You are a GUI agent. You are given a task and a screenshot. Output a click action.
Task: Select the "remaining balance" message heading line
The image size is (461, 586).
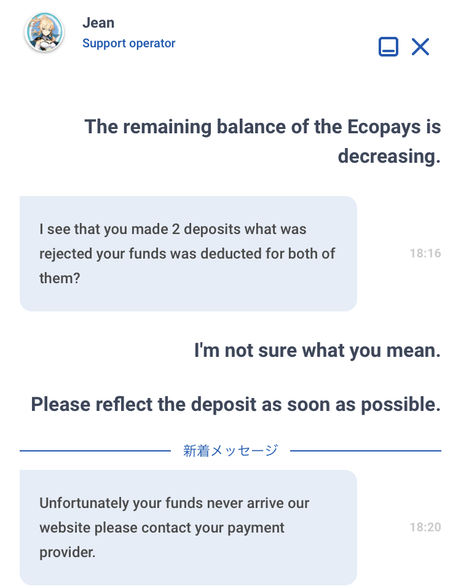tap(262, 127)
